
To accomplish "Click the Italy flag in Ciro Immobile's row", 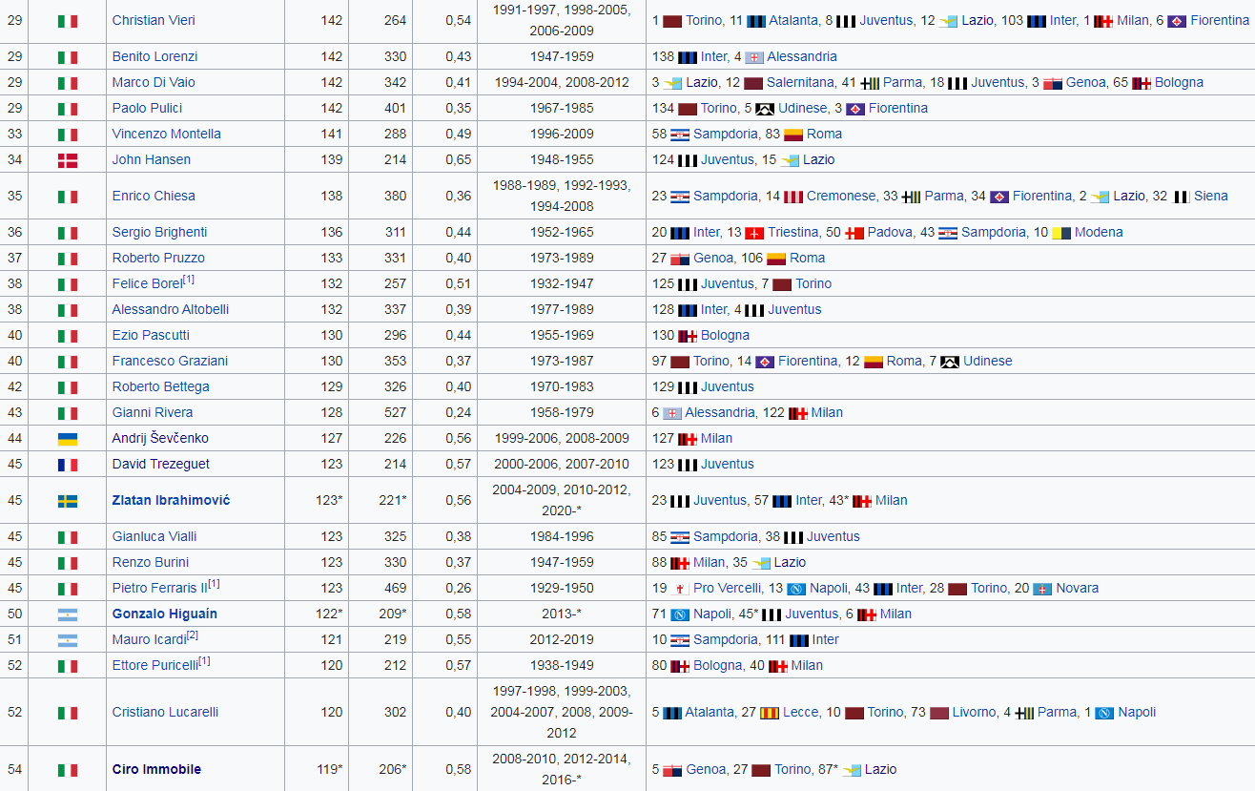I will coord(68,770).
